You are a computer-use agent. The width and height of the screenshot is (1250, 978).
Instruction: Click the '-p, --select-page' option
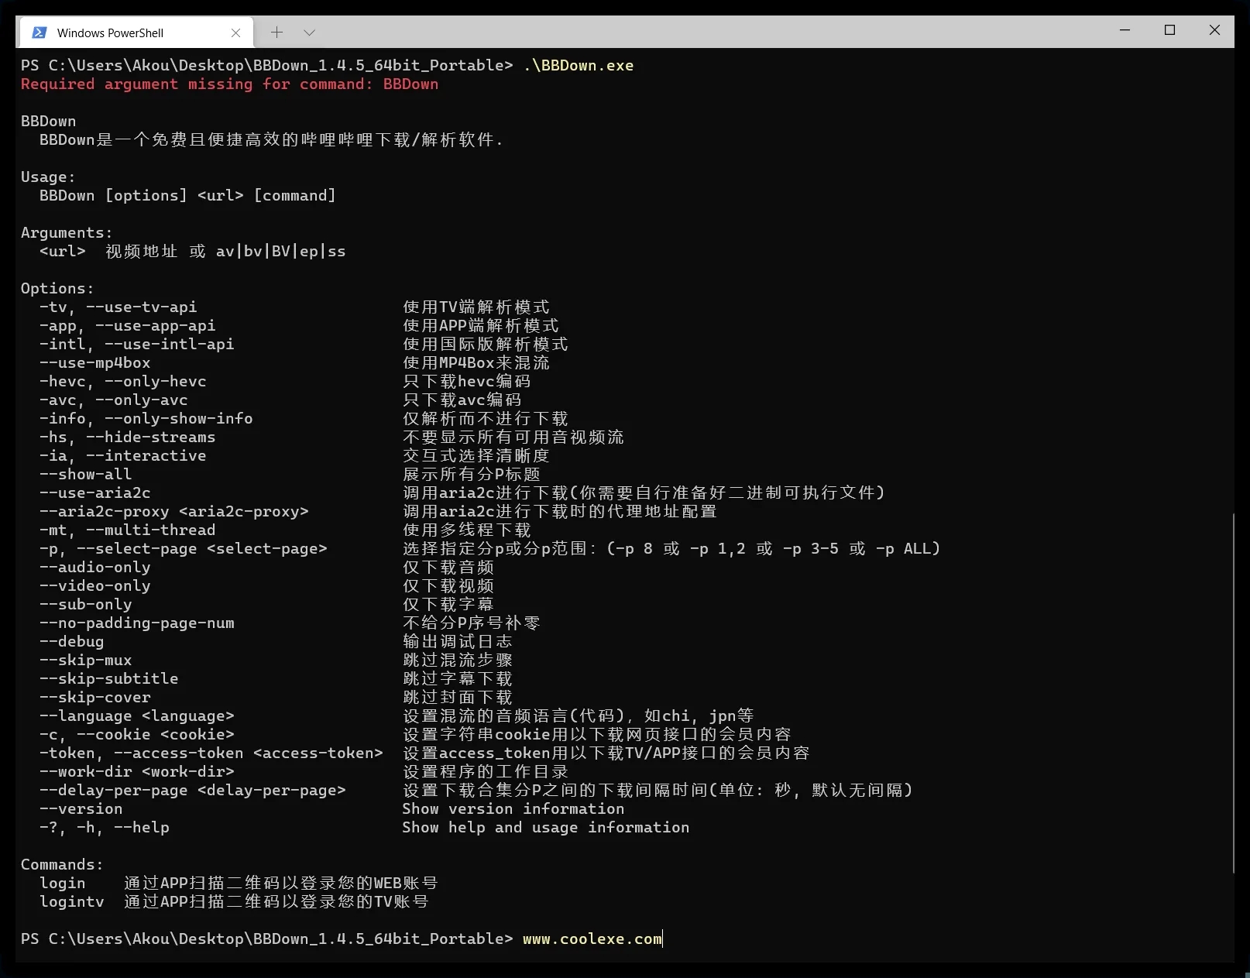point(184,548)
